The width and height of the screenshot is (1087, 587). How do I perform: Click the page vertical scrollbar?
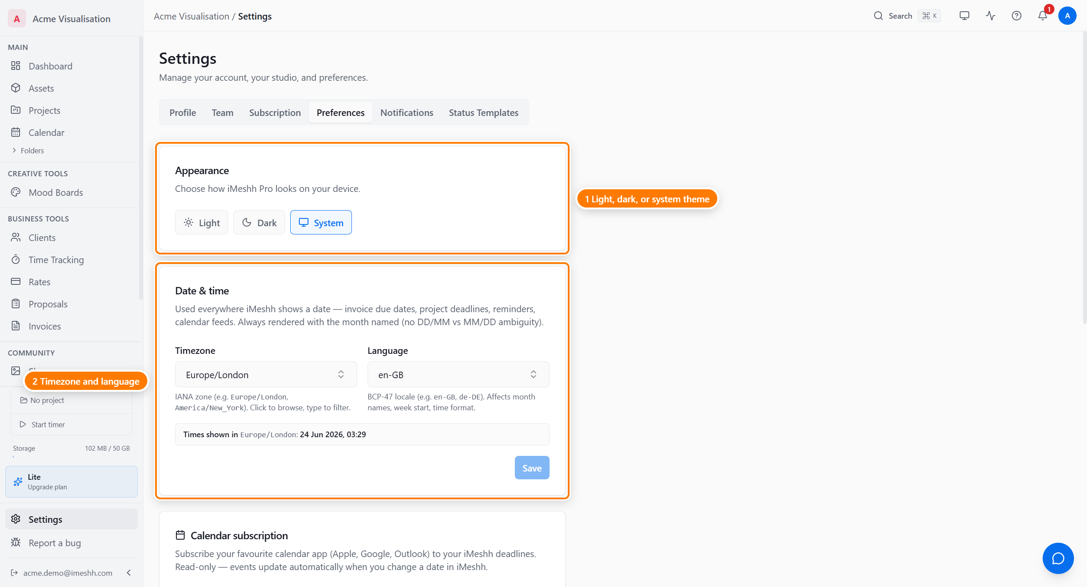click(x=1085, y=178)
